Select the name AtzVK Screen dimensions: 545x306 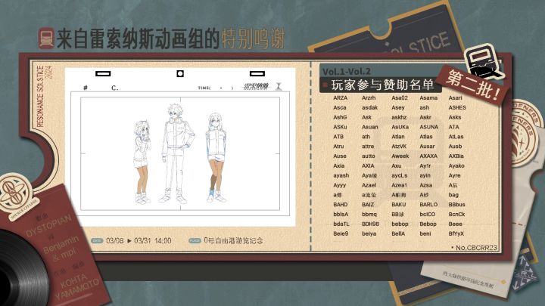399,147
